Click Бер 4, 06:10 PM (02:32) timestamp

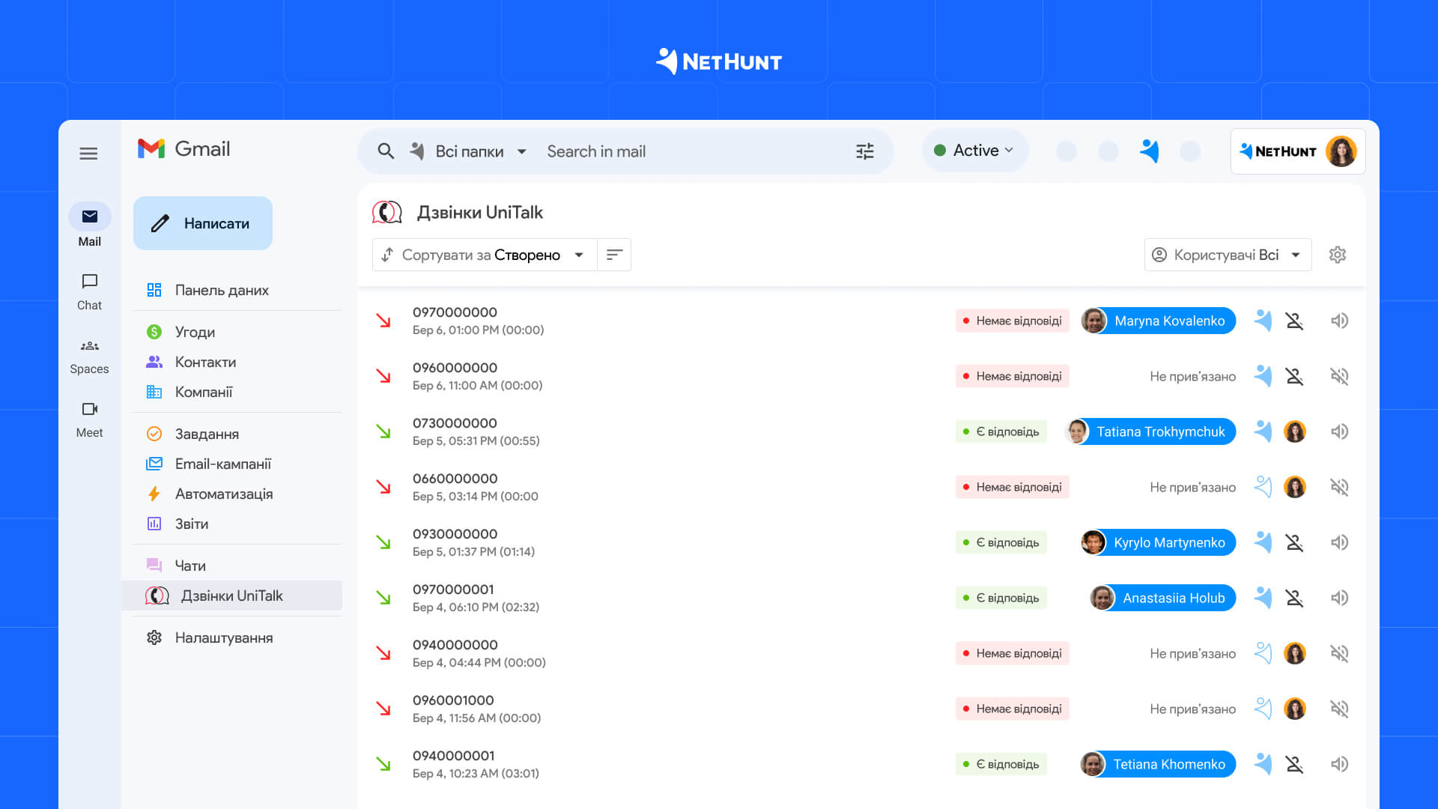pyautogui.click(x=476, y=607)
